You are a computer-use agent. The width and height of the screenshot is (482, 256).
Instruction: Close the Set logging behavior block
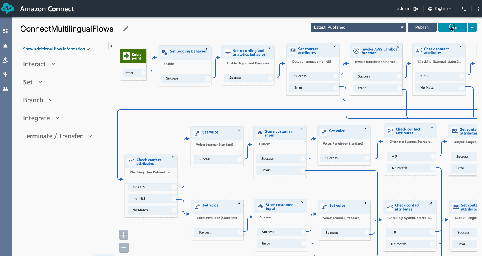pos(206,49)
